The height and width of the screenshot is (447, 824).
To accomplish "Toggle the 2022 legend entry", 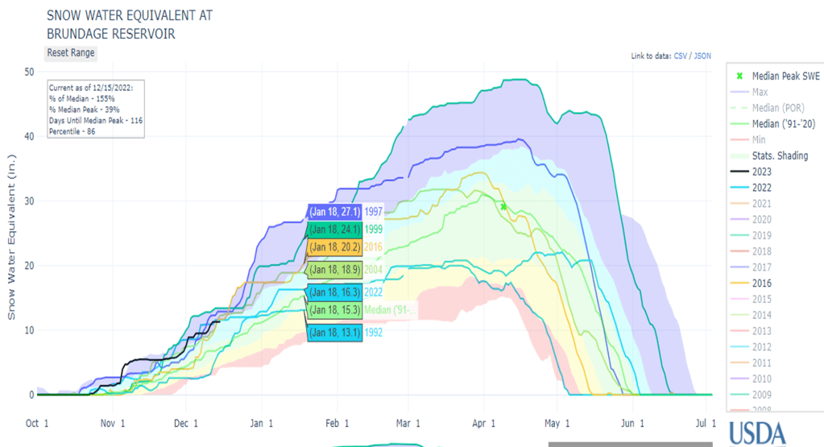I will [x=764, y=188].
